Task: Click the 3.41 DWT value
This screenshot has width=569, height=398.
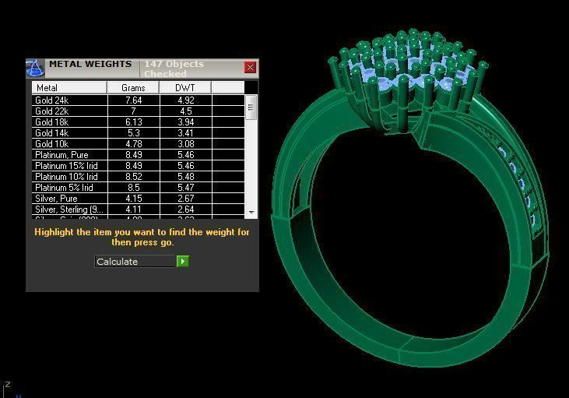Action: click(186, 133)
